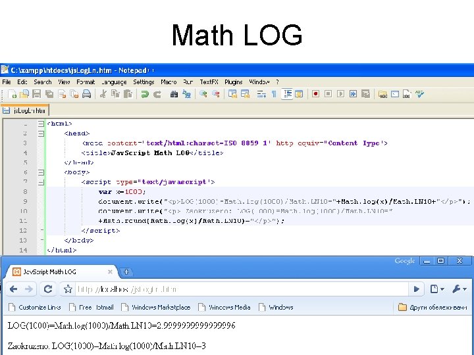This screenshot has width=474, height=355.
Task: Toggle synchronized horizontal scrolling icon
Action: (245, 94)
